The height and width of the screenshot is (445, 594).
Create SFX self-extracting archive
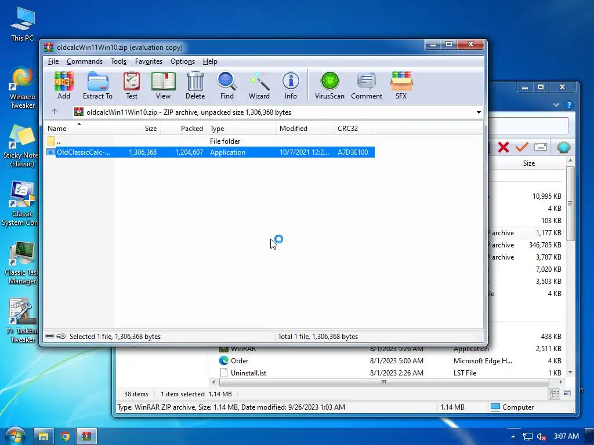click(x=401, y=86)
